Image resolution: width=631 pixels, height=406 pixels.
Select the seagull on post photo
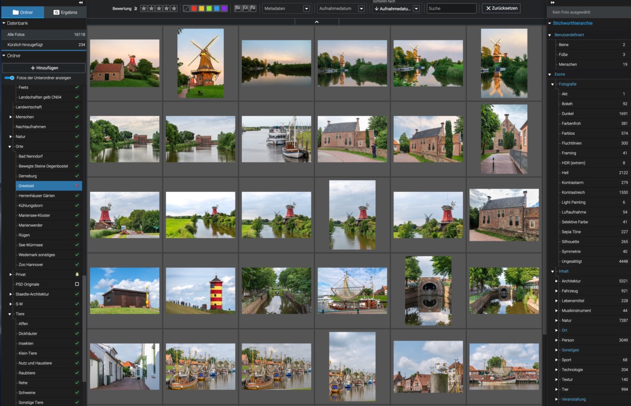point(428,367)
